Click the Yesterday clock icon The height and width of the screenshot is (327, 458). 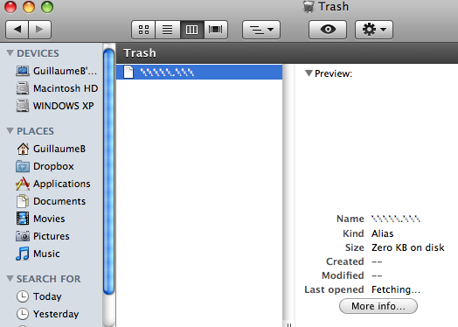coord(23,314)
